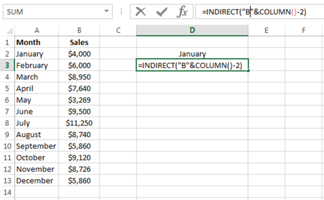Open Insert Function fx dialog
Viewport: 324px width, 200px height.
point(182,12)
